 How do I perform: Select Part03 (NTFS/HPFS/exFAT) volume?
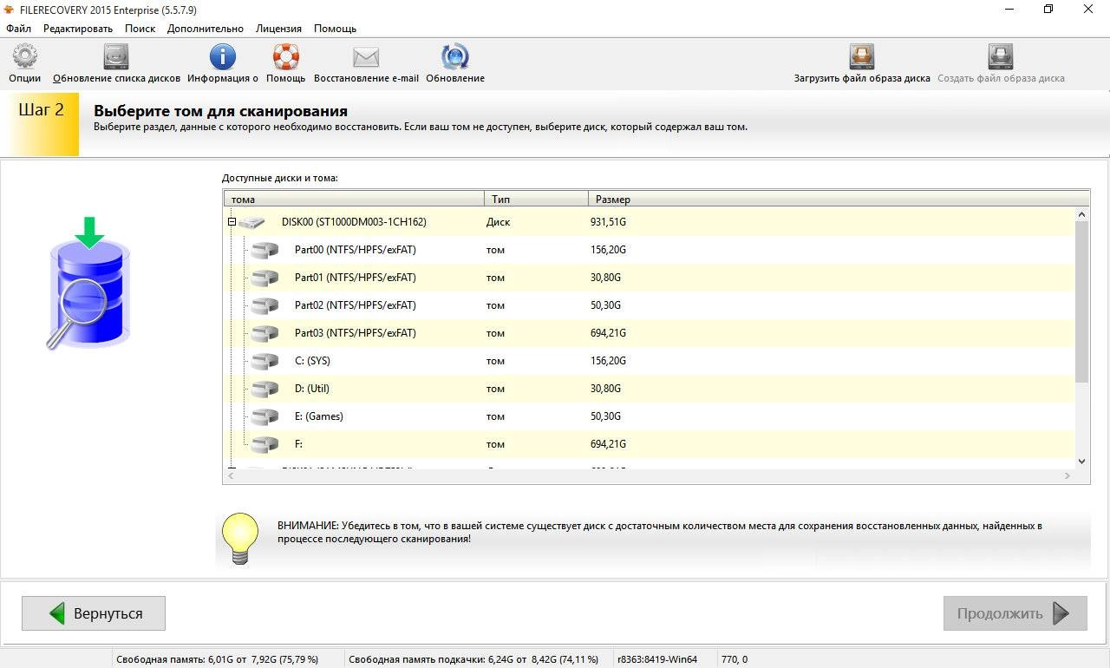pyautogui.click(x=649, y=333)
